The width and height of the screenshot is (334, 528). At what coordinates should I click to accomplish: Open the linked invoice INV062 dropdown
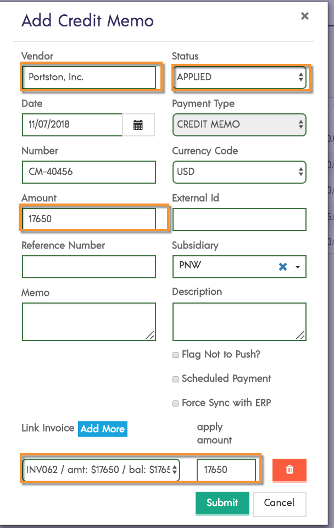pyautogui.click(x=102, y=470)
